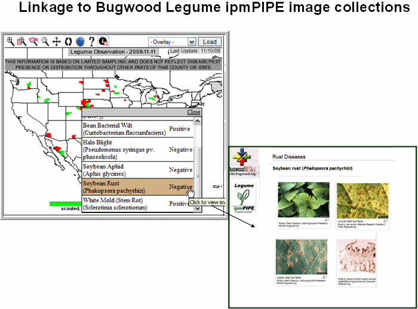The width and height of the screenshot is (418, 309).
Task: Select the identify info tool
Action: click(x=103, y=42)
